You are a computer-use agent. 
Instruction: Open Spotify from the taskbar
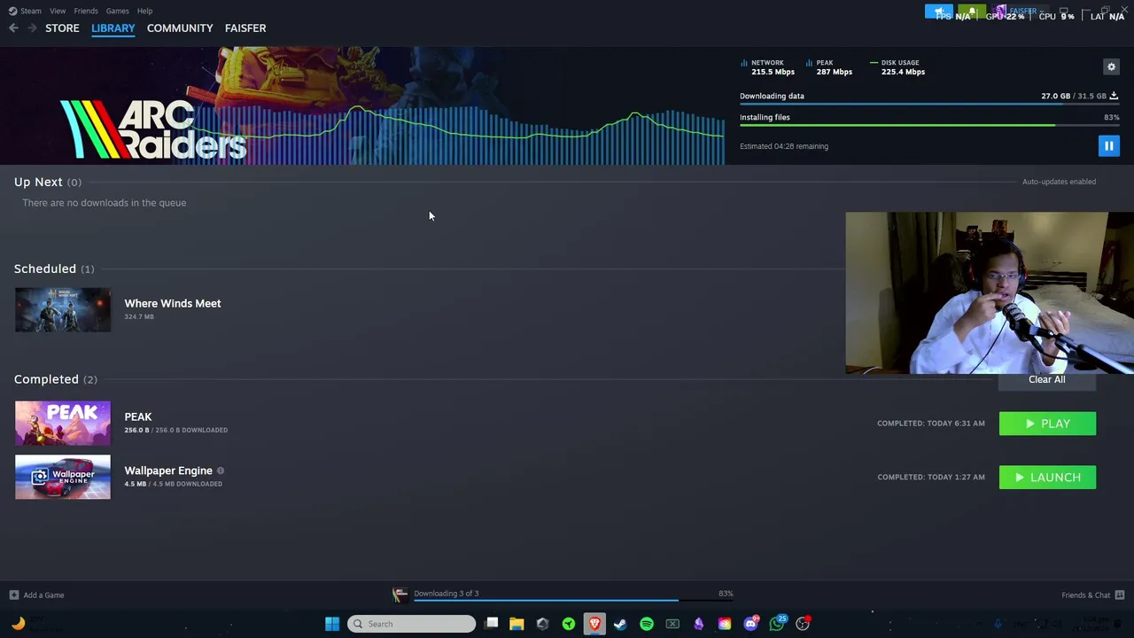(647, 624)
